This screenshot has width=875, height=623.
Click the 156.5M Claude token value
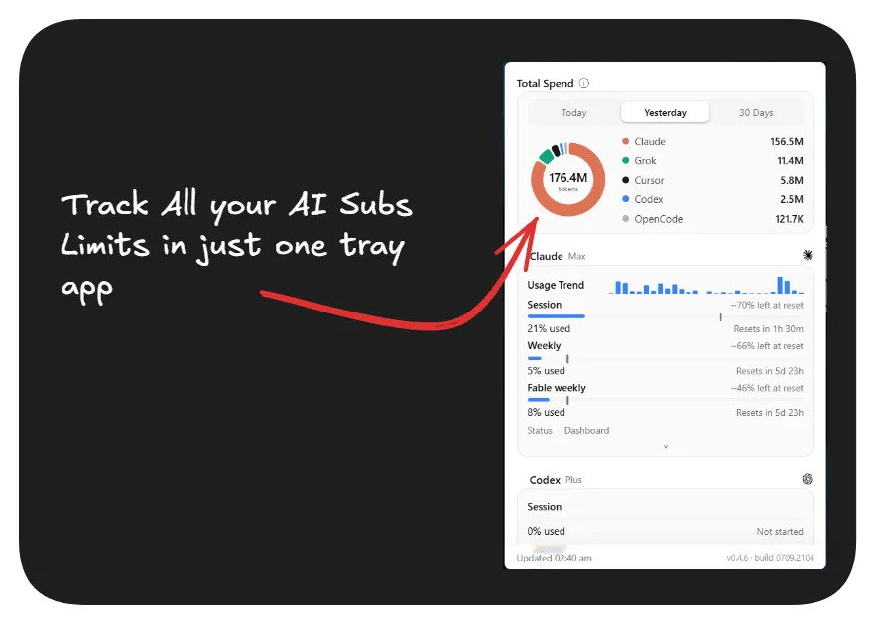787,141
